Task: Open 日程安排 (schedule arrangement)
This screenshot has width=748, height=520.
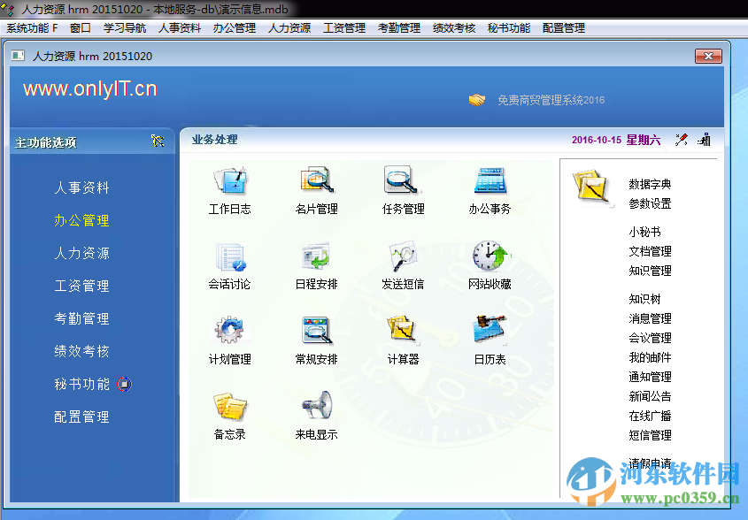Action: [x=315, y=262]
